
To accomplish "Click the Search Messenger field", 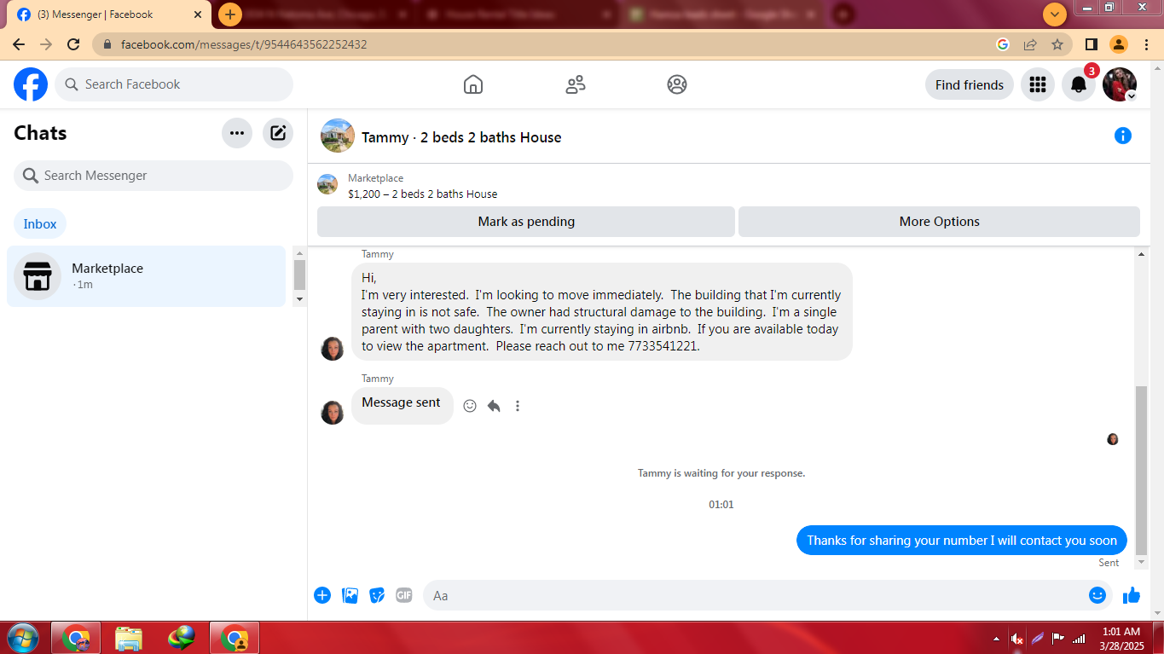I will (153, 176).
